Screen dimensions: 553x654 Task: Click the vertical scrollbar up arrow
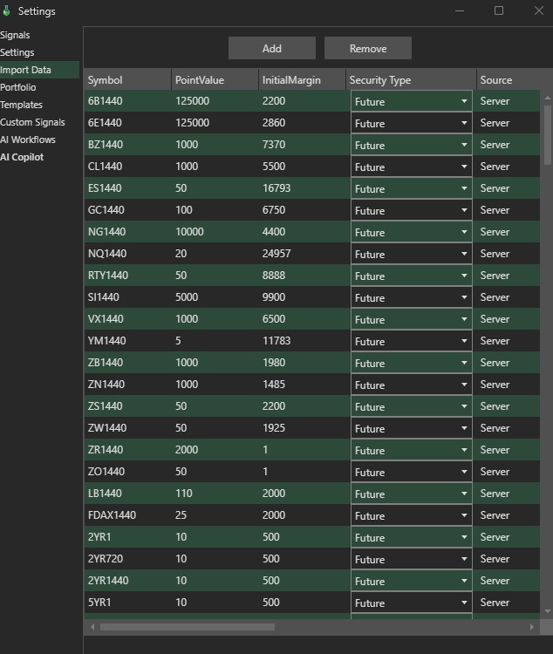tap(548, 98)
